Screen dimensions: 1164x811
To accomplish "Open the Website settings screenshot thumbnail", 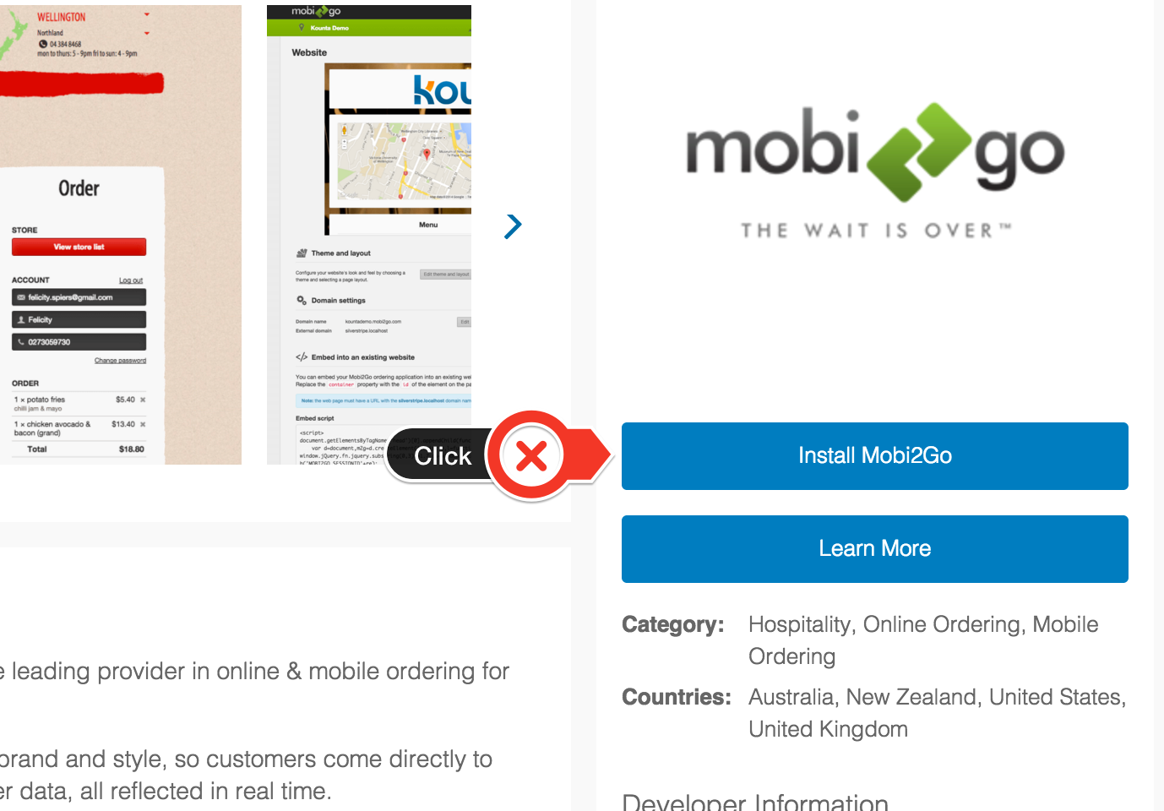I will (369, 235).
